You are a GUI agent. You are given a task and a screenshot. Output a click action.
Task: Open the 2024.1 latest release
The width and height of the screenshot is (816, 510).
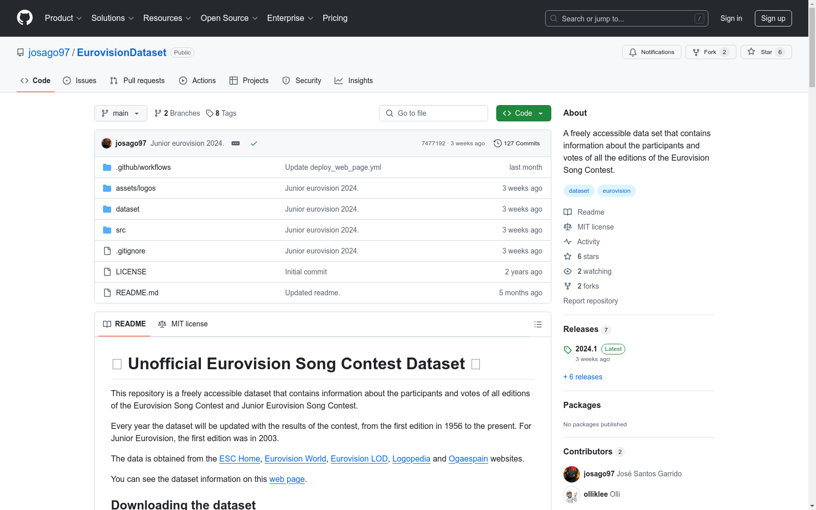586,349
